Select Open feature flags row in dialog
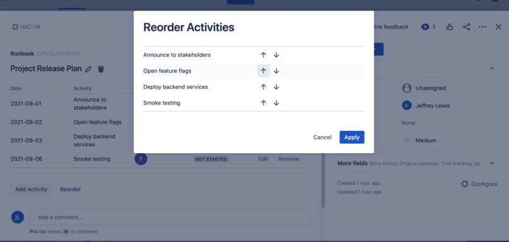The image size is (509, 242). [253, 71]
